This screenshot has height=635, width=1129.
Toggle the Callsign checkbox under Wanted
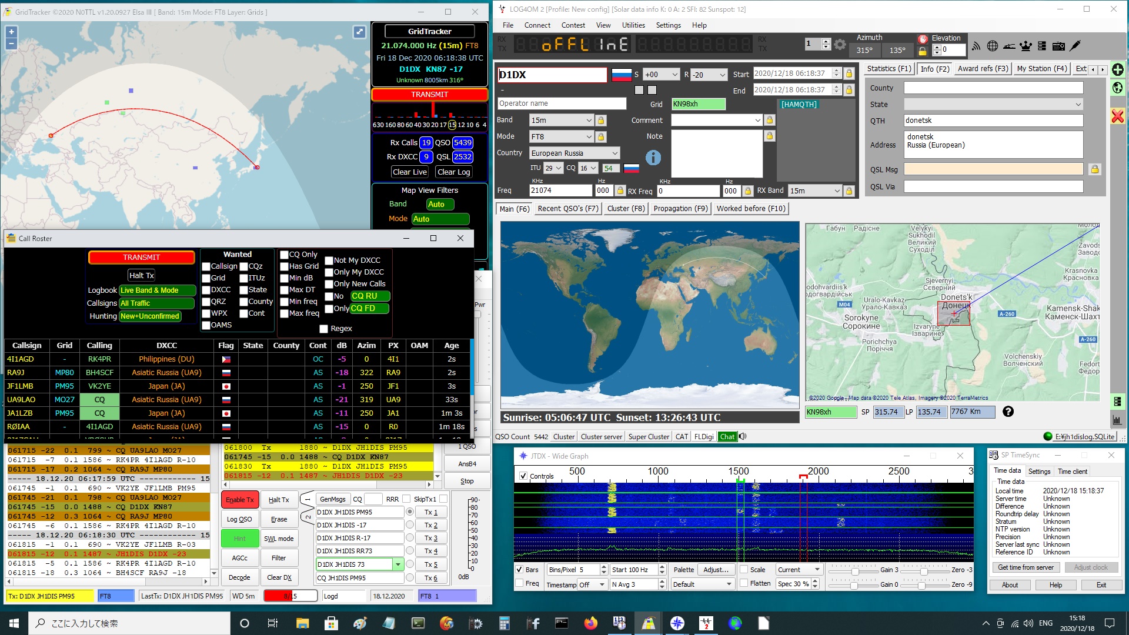[205, 266]
